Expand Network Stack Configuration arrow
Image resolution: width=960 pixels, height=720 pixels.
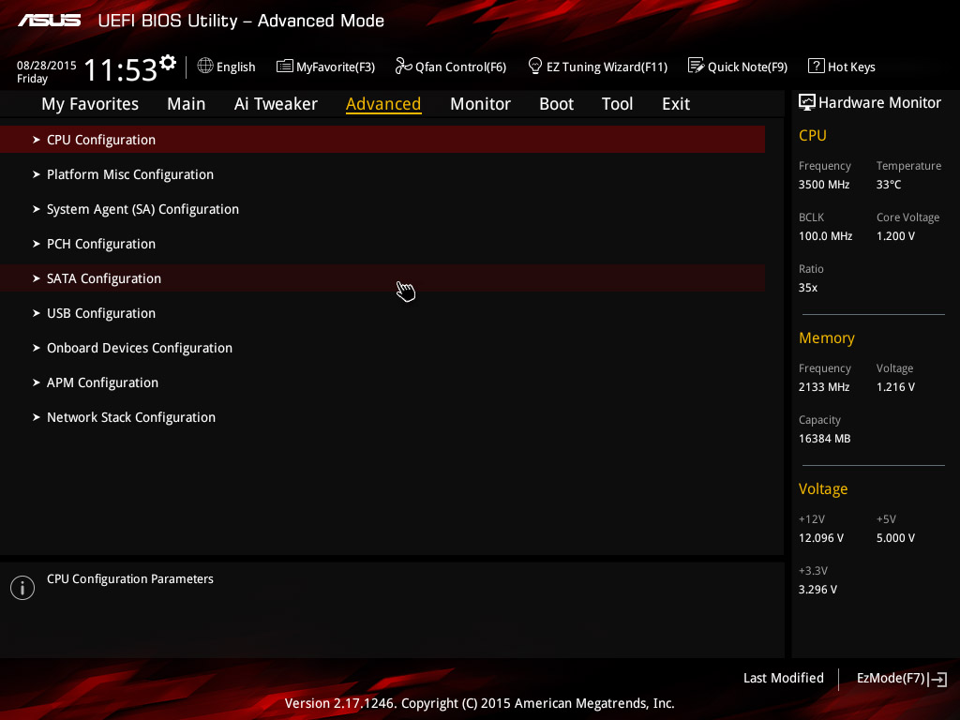37,417
